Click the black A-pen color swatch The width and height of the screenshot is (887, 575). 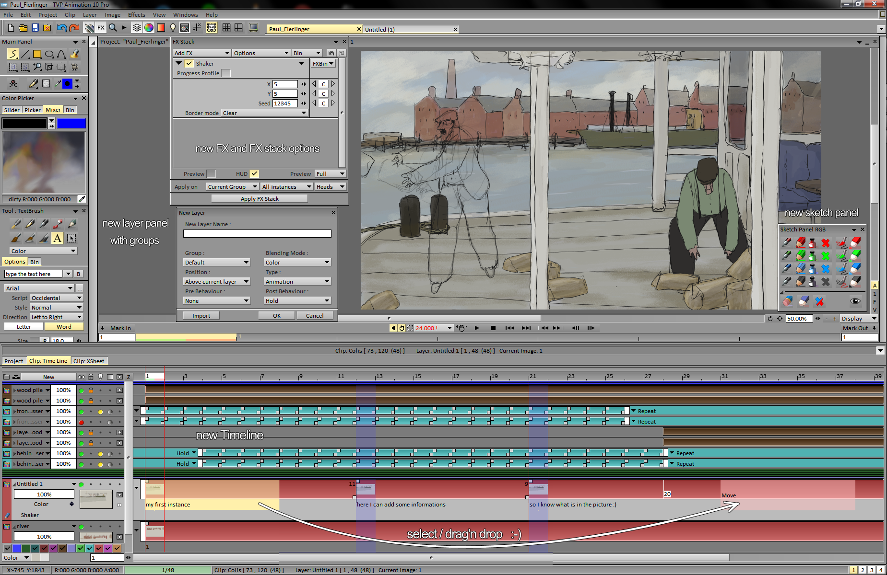[x=24, y=124]
